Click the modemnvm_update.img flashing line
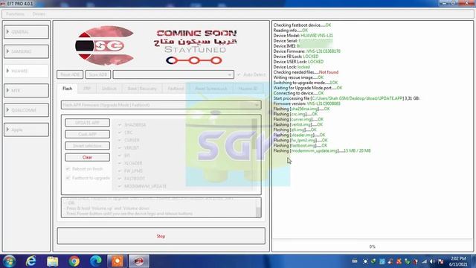 tap(322, 150)
